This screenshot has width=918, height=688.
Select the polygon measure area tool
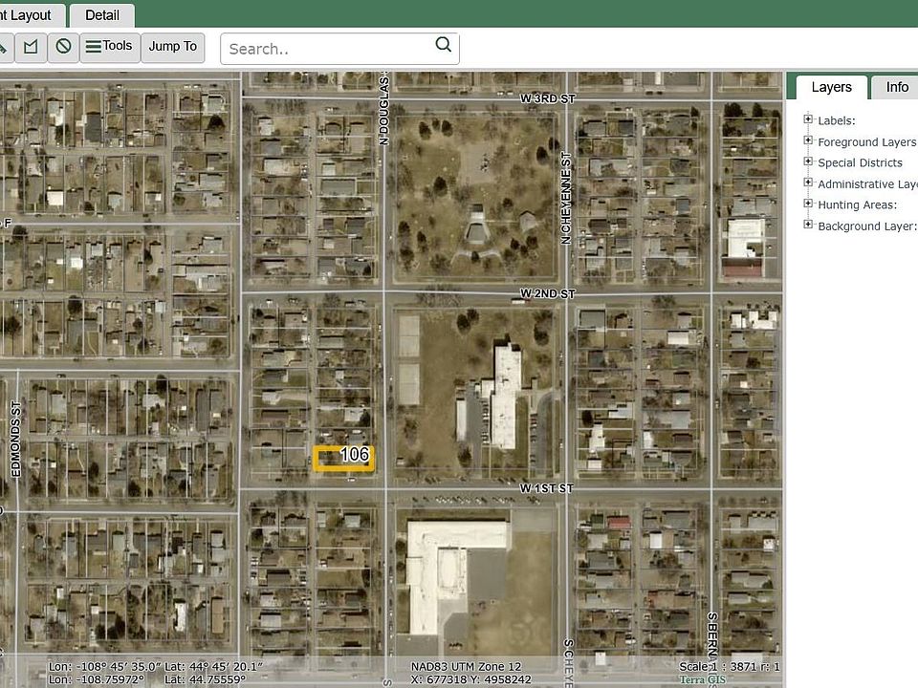click(x=31, y=47)
